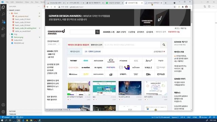Open VS Code File menu

pyautogui.click(x=7, y=2)
